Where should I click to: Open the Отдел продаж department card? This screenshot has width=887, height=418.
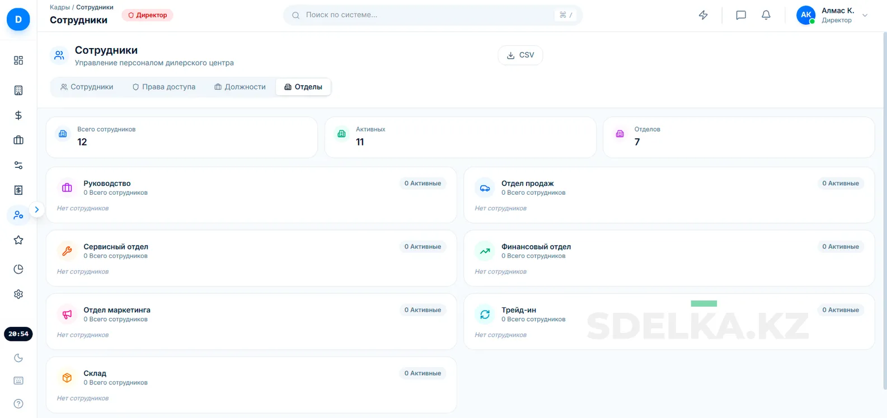coord(669,195)
